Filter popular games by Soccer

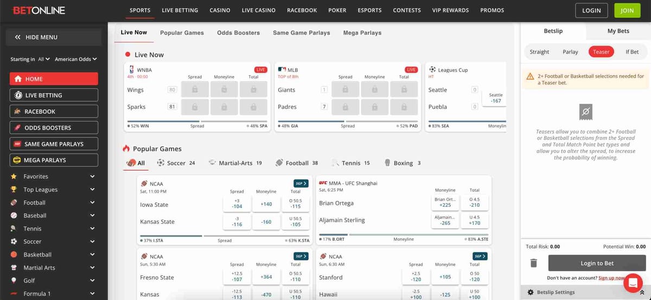176,163
